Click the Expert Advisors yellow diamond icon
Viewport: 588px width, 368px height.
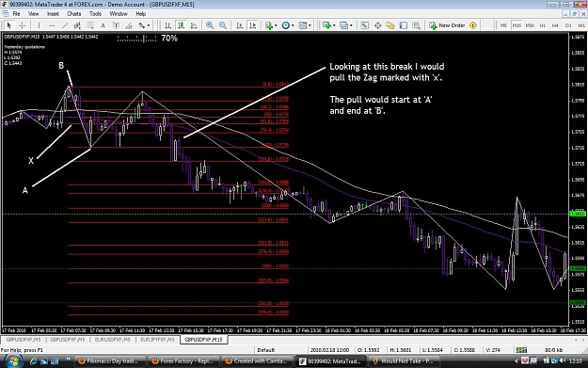(x=473, y=25)
